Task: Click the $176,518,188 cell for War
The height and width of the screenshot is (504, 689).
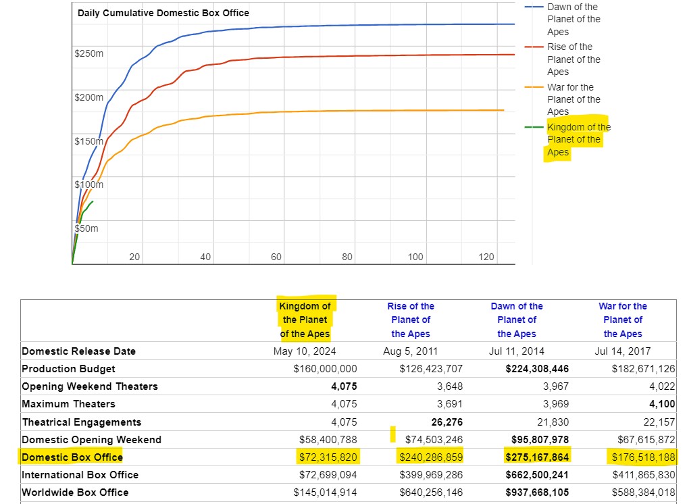Action: (643, 457)
